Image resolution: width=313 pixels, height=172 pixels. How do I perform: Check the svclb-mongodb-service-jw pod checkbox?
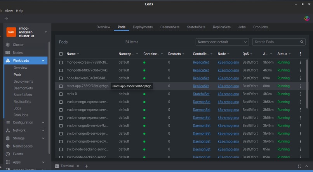[61, 134]
